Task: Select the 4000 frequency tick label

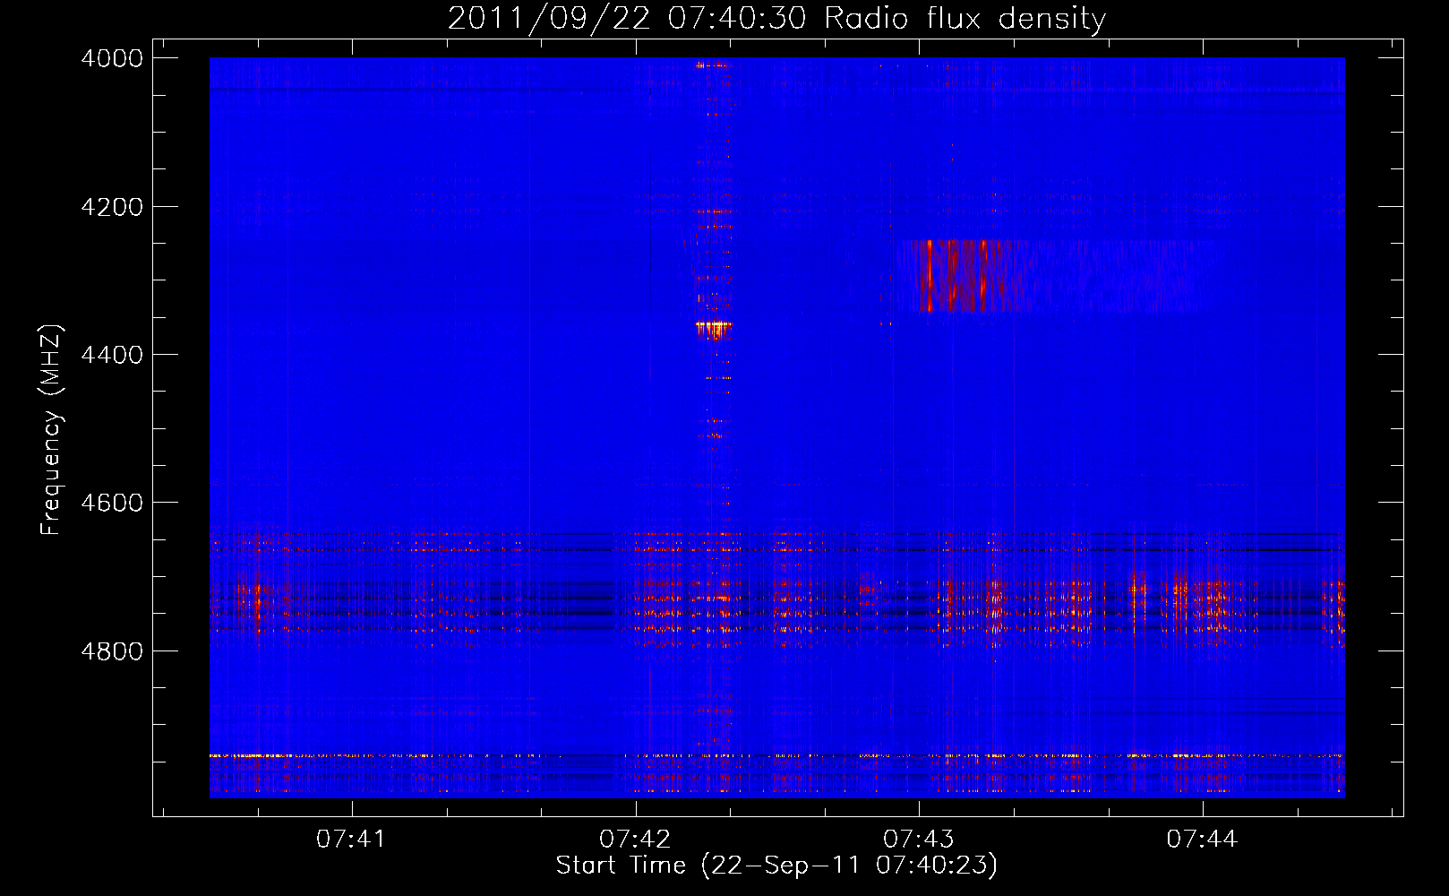Action: click(x=111, y=58)
